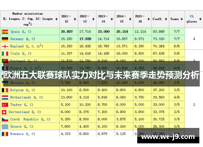The height and width of the screenshot is (147, 203).
Task: Select Spain's 2011-12 value 20.857
Action: tap(67, 32)
